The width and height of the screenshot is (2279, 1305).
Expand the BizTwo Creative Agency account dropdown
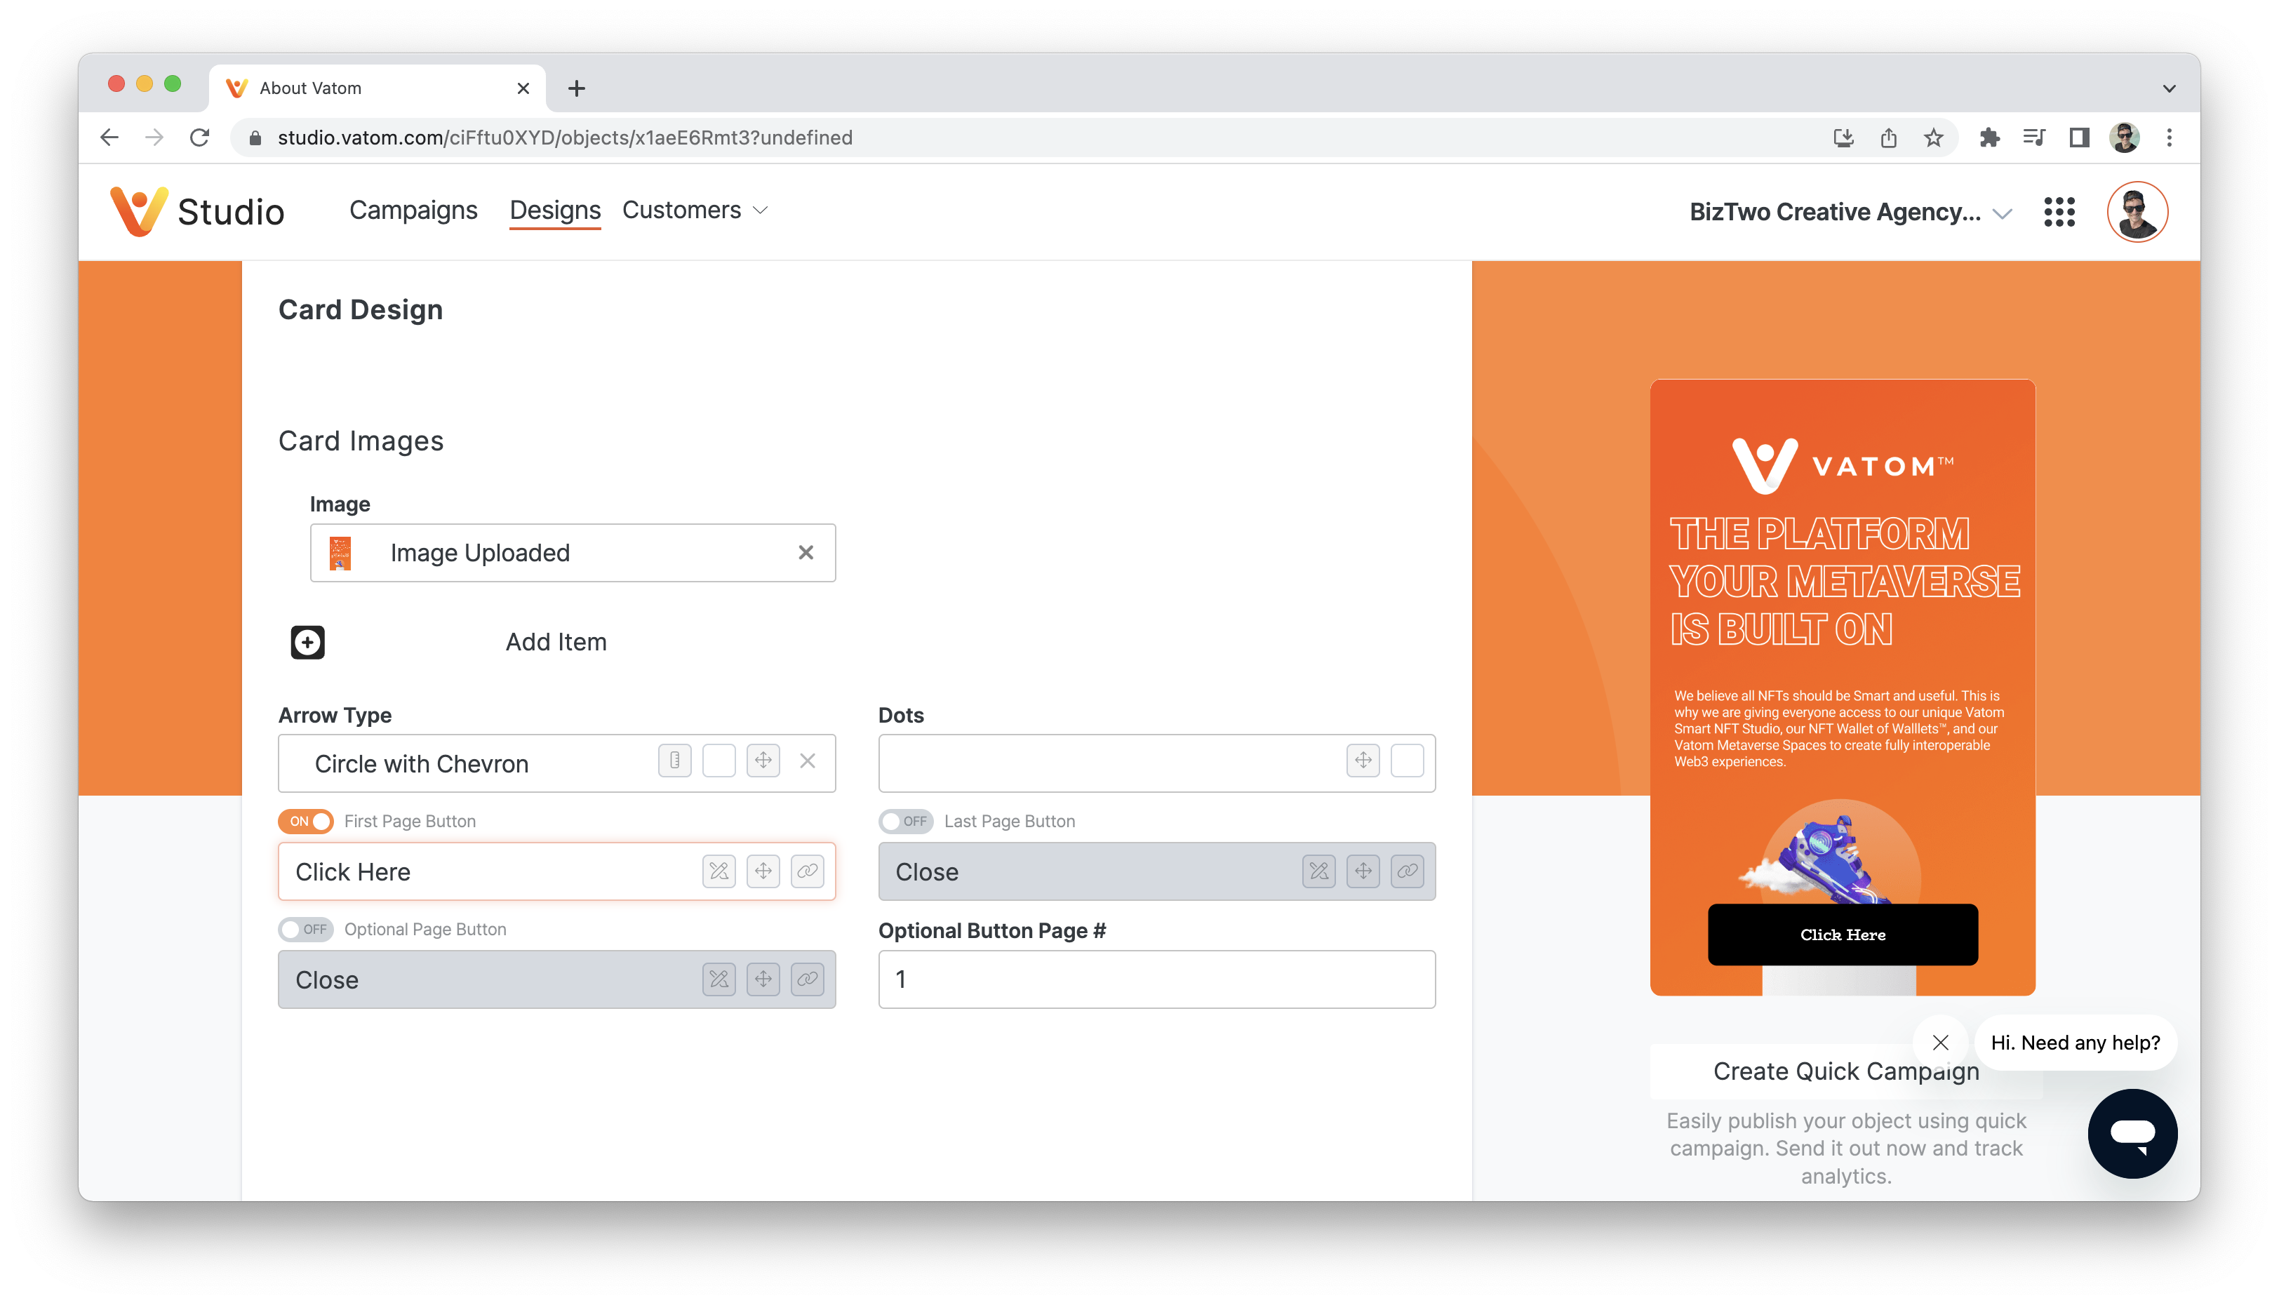tap(1850, 213)
